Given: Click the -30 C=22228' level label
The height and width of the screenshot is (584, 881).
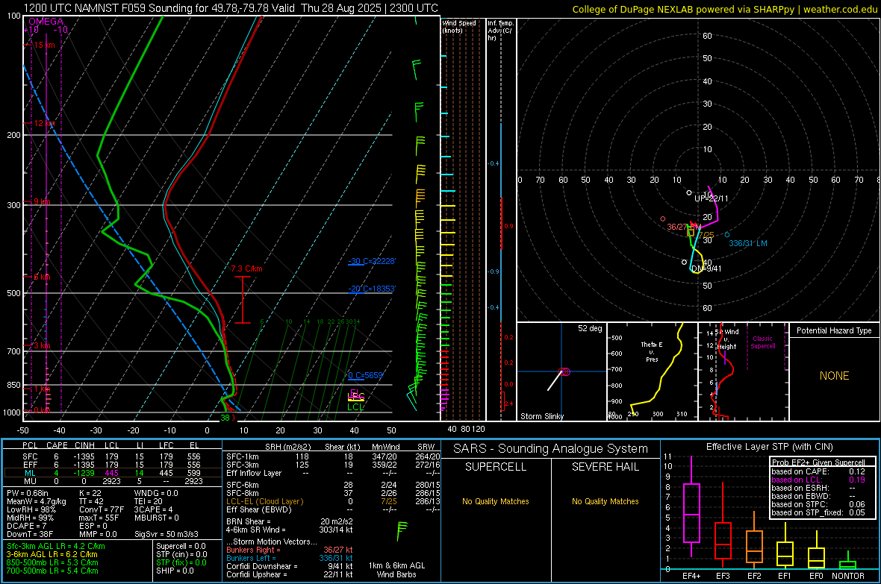Looking at the screenshot, I should point(372,261).
